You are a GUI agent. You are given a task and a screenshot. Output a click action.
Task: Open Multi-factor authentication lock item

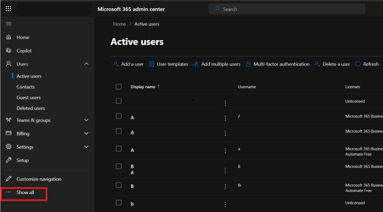[x=278, y=64]
